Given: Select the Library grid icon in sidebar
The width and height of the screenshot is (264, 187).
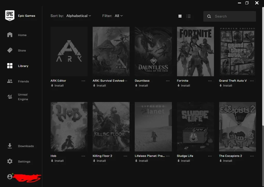Looking at the screenshot, I should (x=10, y=66).
